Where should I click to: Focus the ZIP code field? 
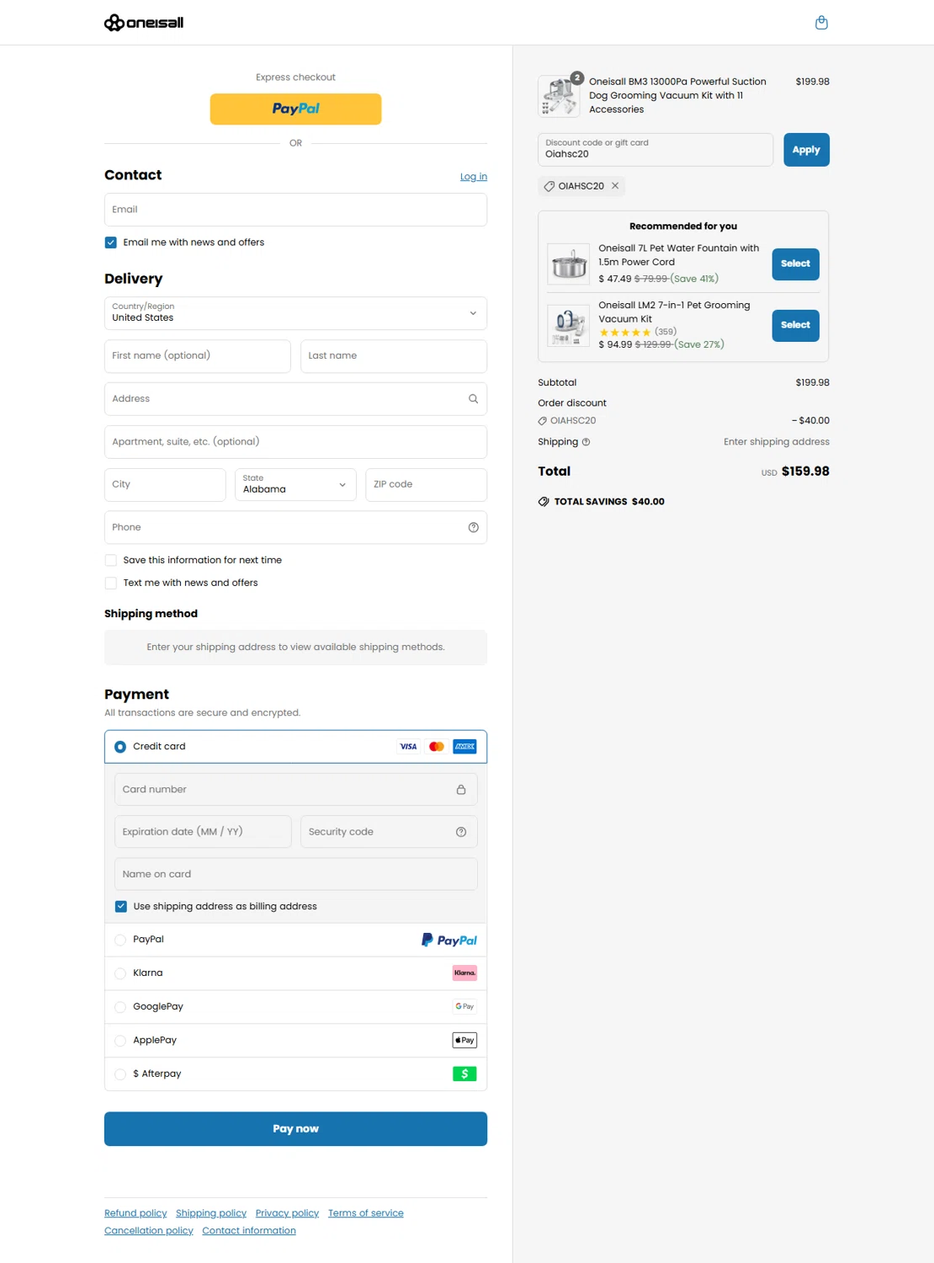tap(427, 485)
